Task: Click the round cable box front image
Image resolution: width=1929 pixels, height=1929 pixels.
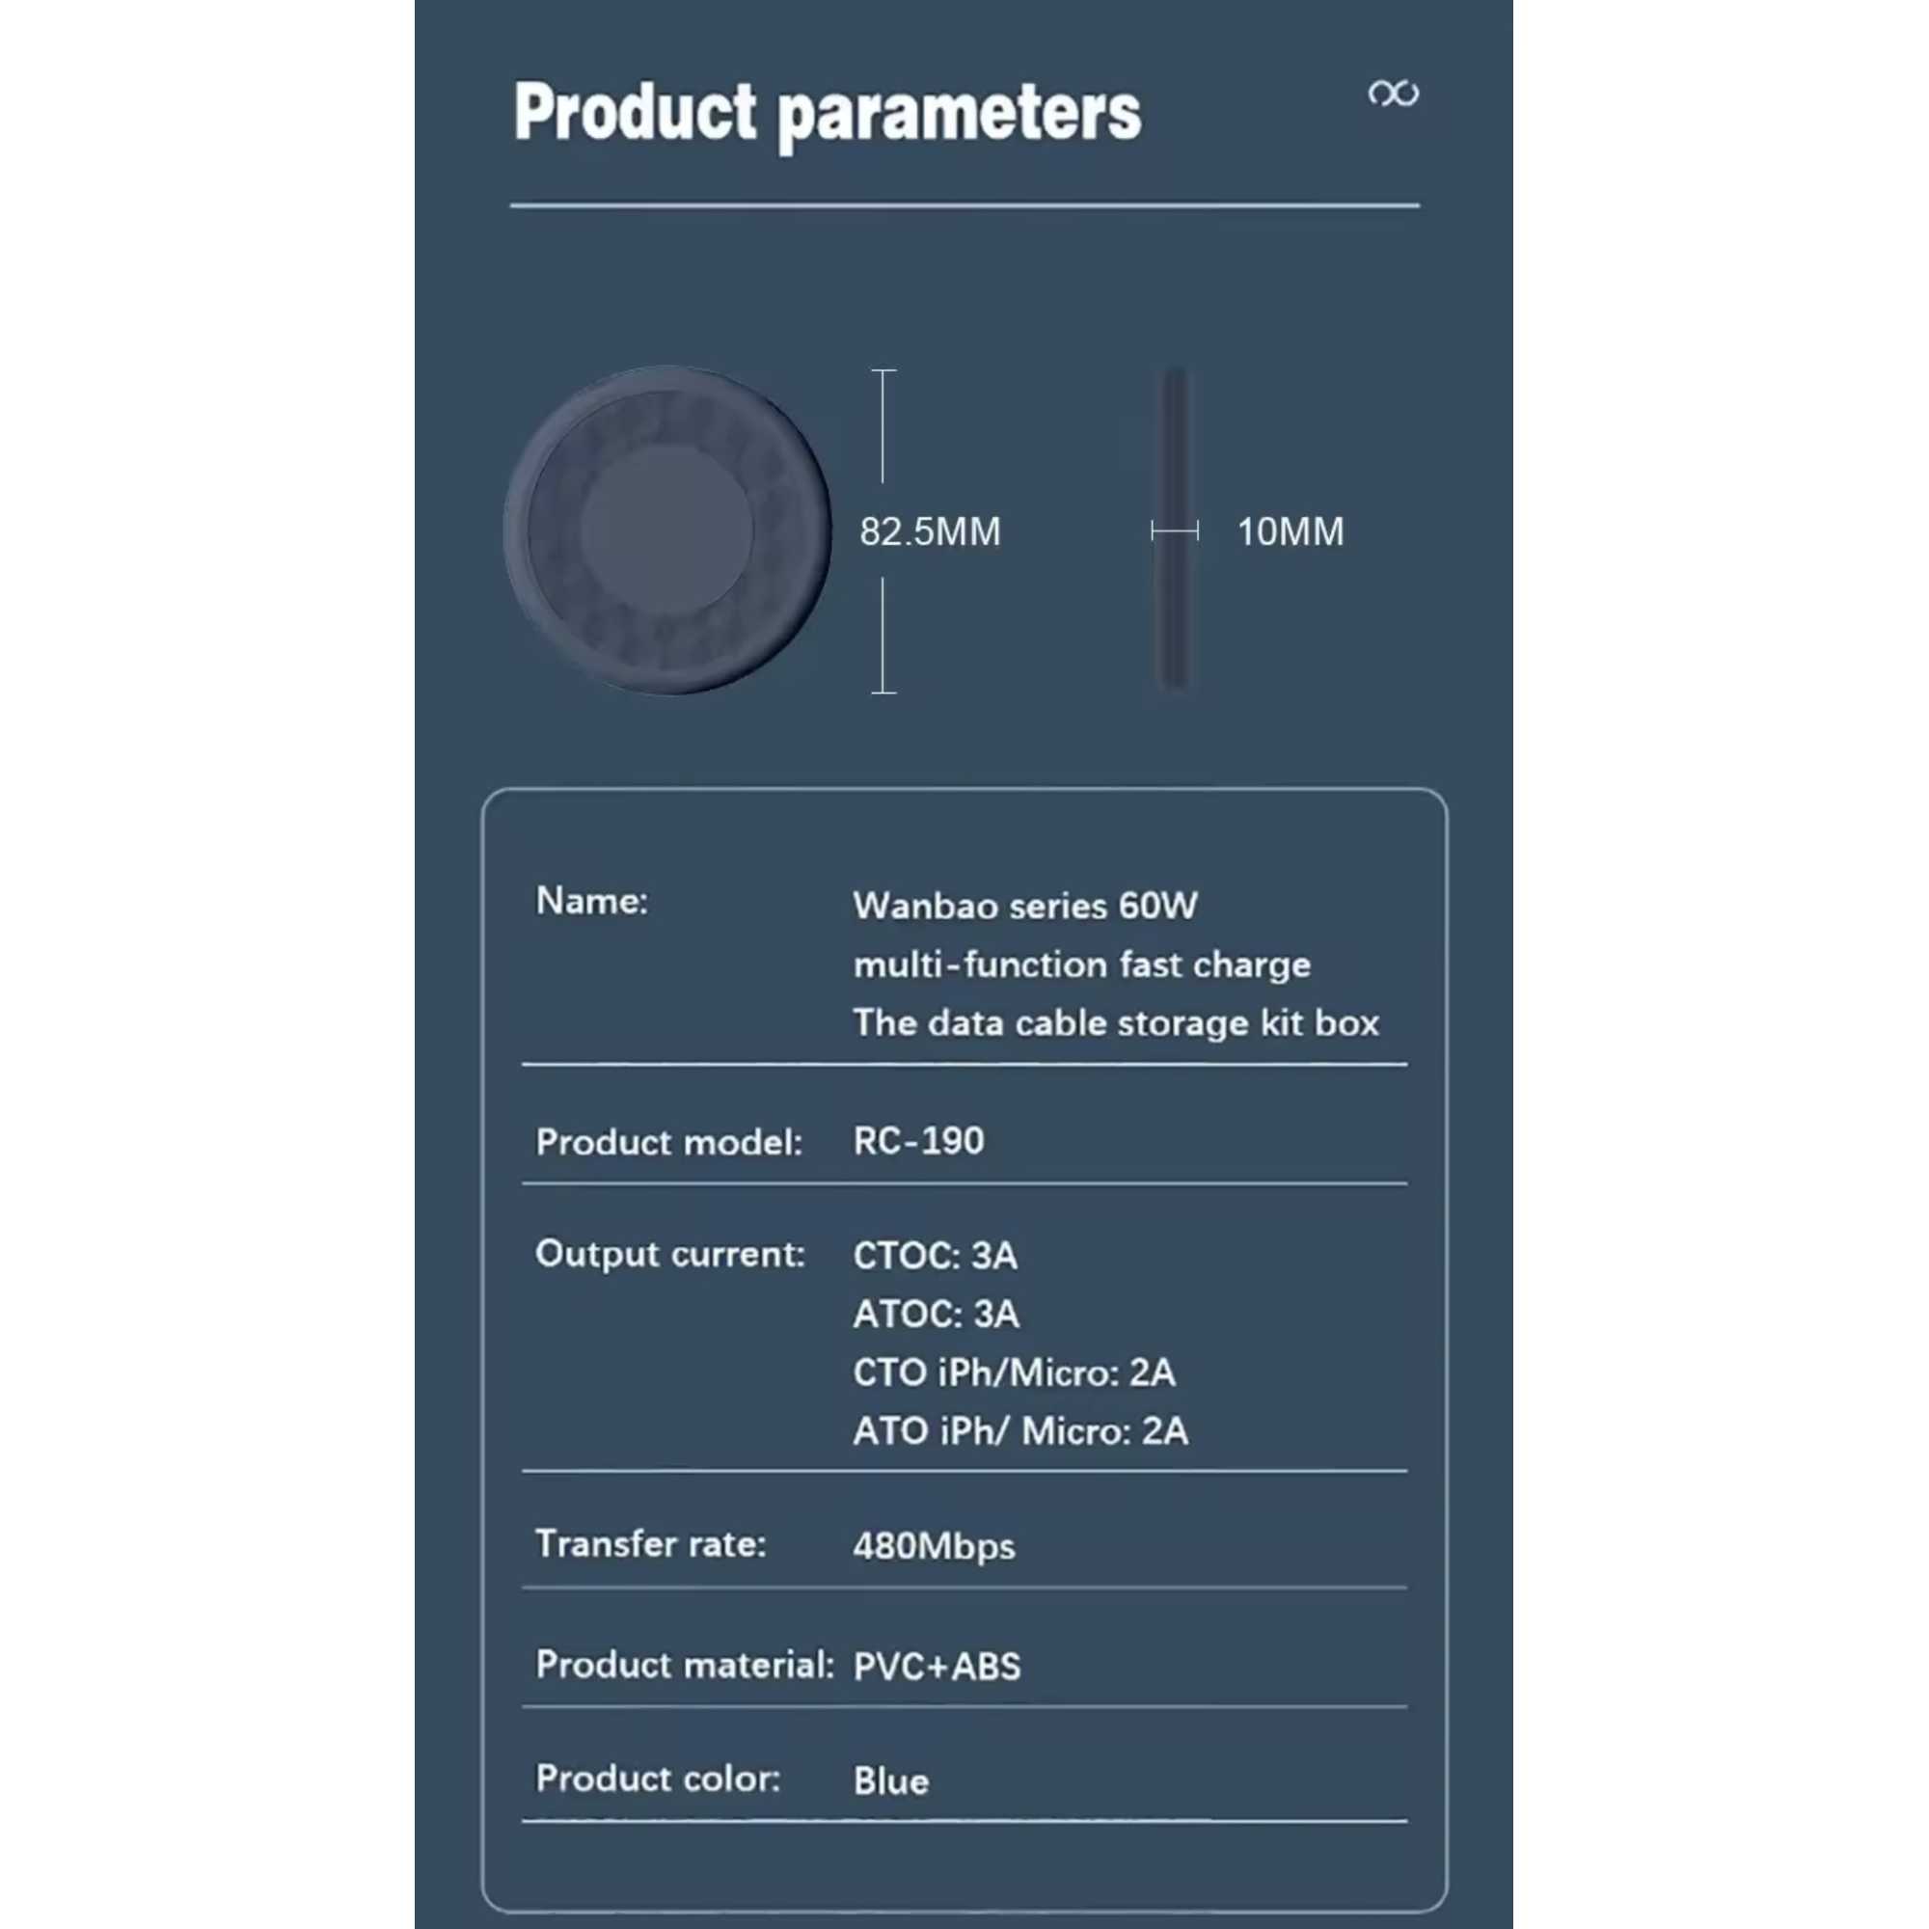Action: pyautogui.click(x=667, y=530)
